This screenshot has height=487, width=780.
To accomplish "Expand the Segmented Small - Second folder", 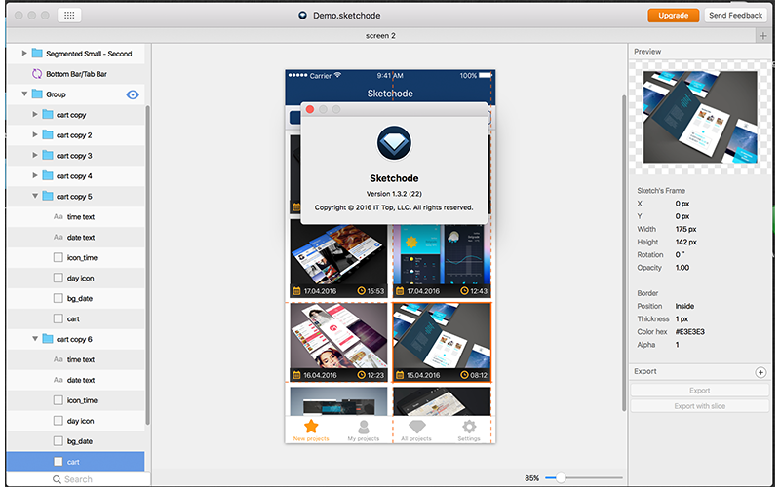I will 23,53.
